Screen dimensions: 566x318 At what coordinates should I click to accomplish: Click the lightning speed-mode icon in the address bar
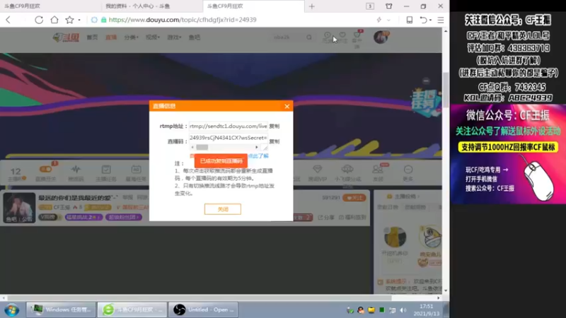pyautogui.click(x=379, y=20)
